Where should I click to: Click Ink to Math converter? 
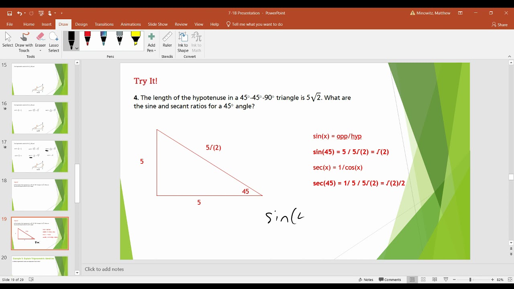pyautogui.click(x=196, y=42)
